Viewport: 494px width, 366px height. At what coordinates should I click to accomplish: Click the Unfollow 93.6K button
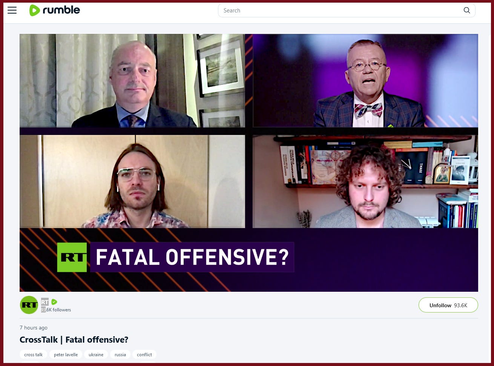tap(448, 305)
